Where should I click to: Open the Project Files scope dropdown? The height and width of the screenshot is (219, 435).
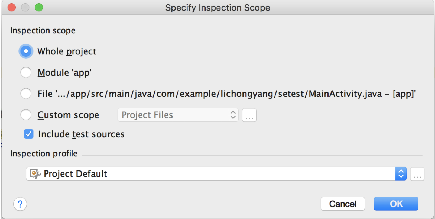(x=178, y=115)
